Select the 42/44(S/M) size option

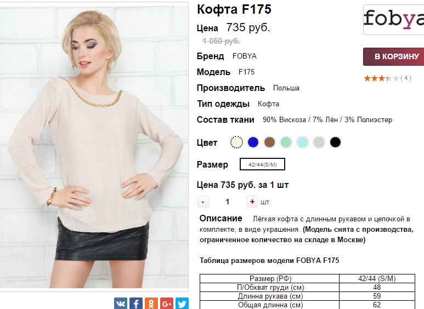(x=262, y=164)
